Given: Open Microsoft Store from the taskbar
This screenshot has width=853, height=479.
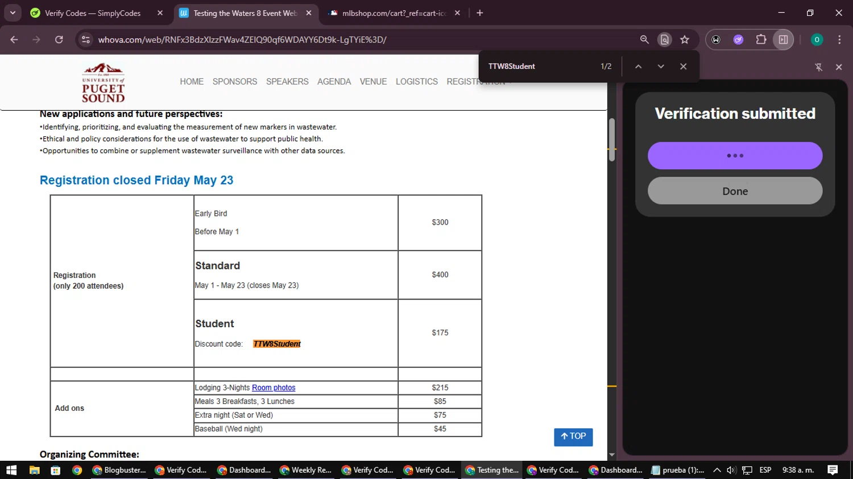Looking at the screenshot, I should (x=55, y=470).
